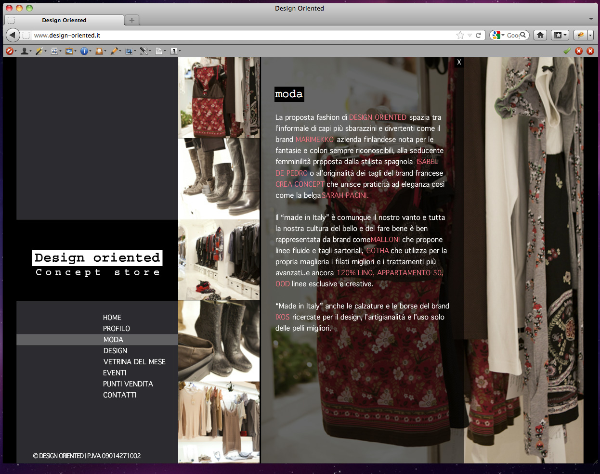Click the green validation checkmark icon
The height and width of the screenshot is (474, 600).
567,51
